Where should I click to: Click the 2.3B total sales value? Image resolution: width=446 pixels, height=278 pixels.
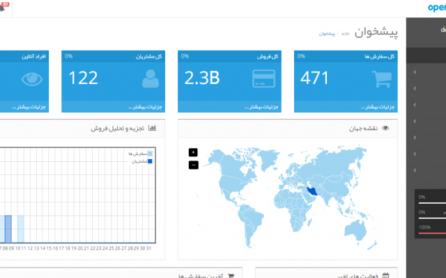[201, 78]
